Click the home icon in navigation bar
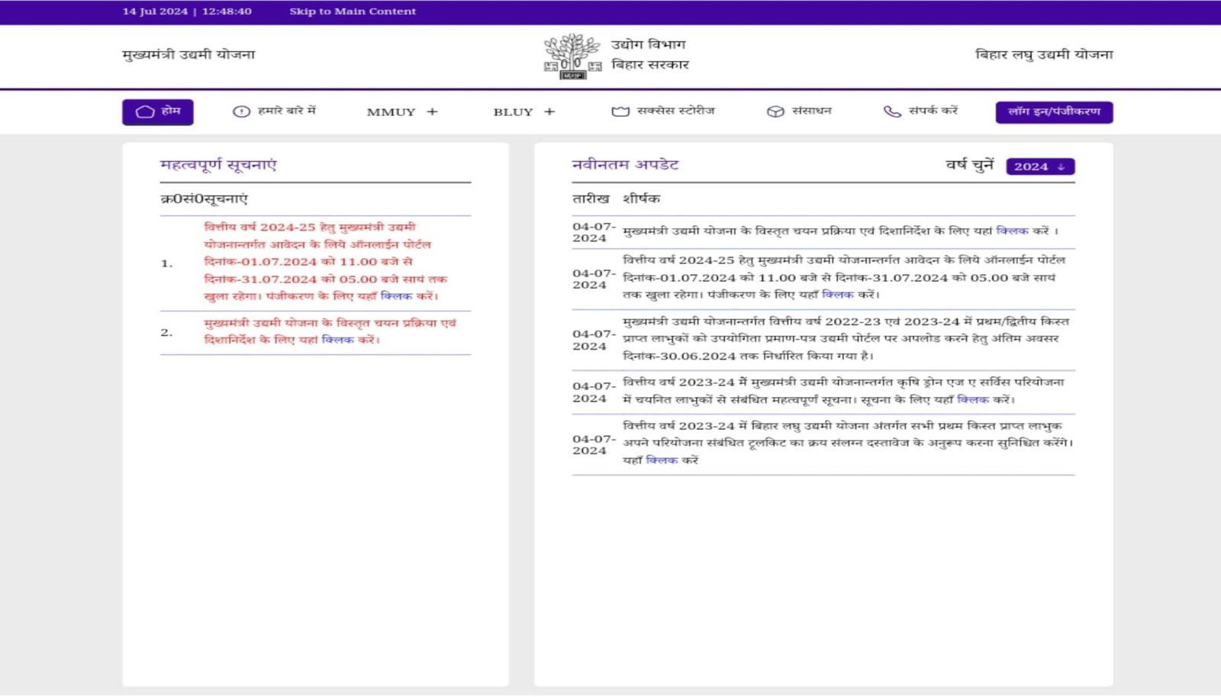The height and width of the screenshot is (697, 1221). [145, 111]
